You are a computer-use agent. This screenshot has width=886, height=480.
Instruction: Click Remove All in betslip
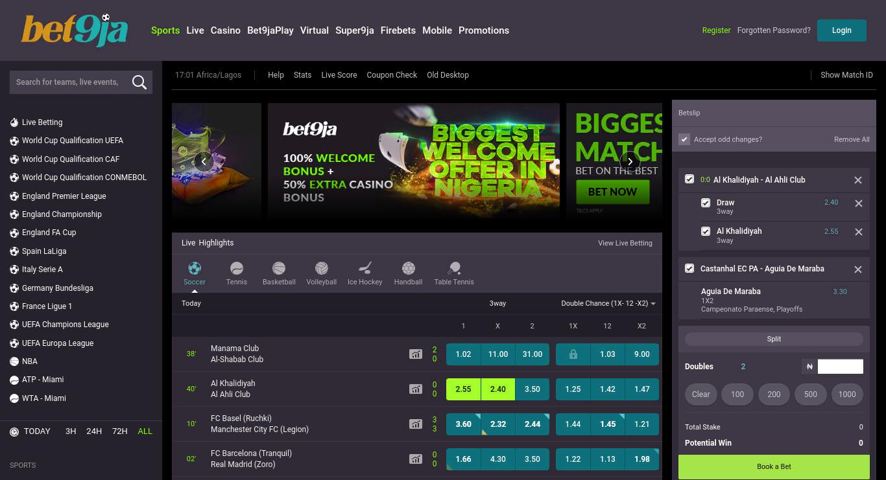point(852,139)
